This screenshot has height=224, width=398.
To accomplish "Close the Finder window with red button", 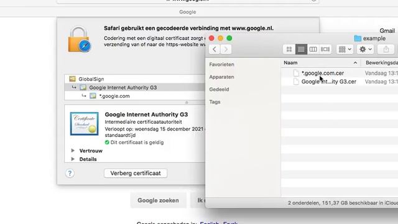I will click(211, 39).
